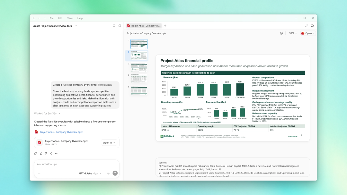Open the 'Open in' dropdown

pos(109,143)
